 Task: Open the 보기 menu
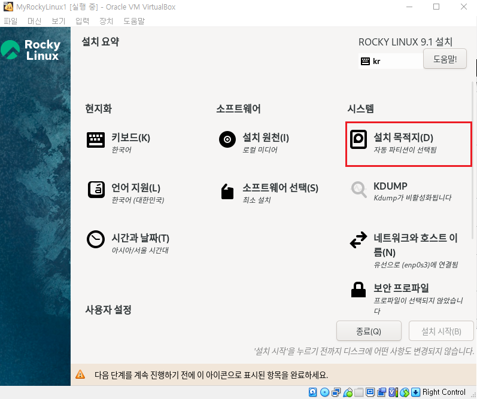(x=59, y=21)
